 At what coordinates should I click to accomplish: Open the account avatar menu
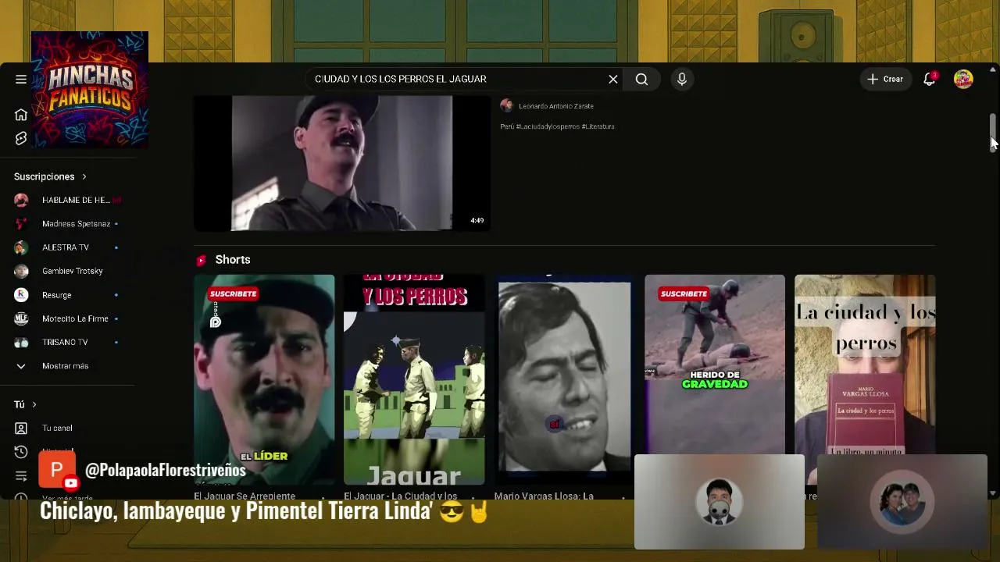tap(963, 79)
